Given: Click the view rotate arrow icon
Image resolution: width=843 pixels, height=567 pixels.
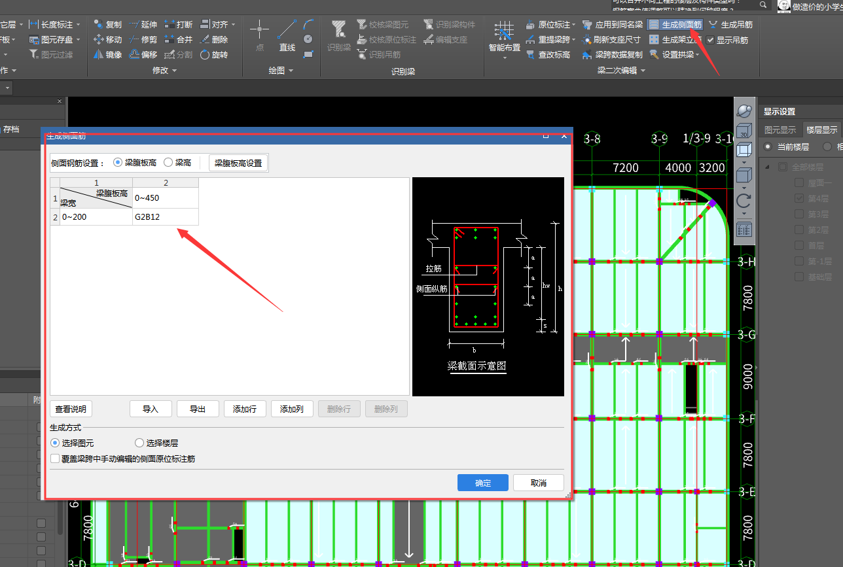Looking at the screenshot, I should coord(744,200).
